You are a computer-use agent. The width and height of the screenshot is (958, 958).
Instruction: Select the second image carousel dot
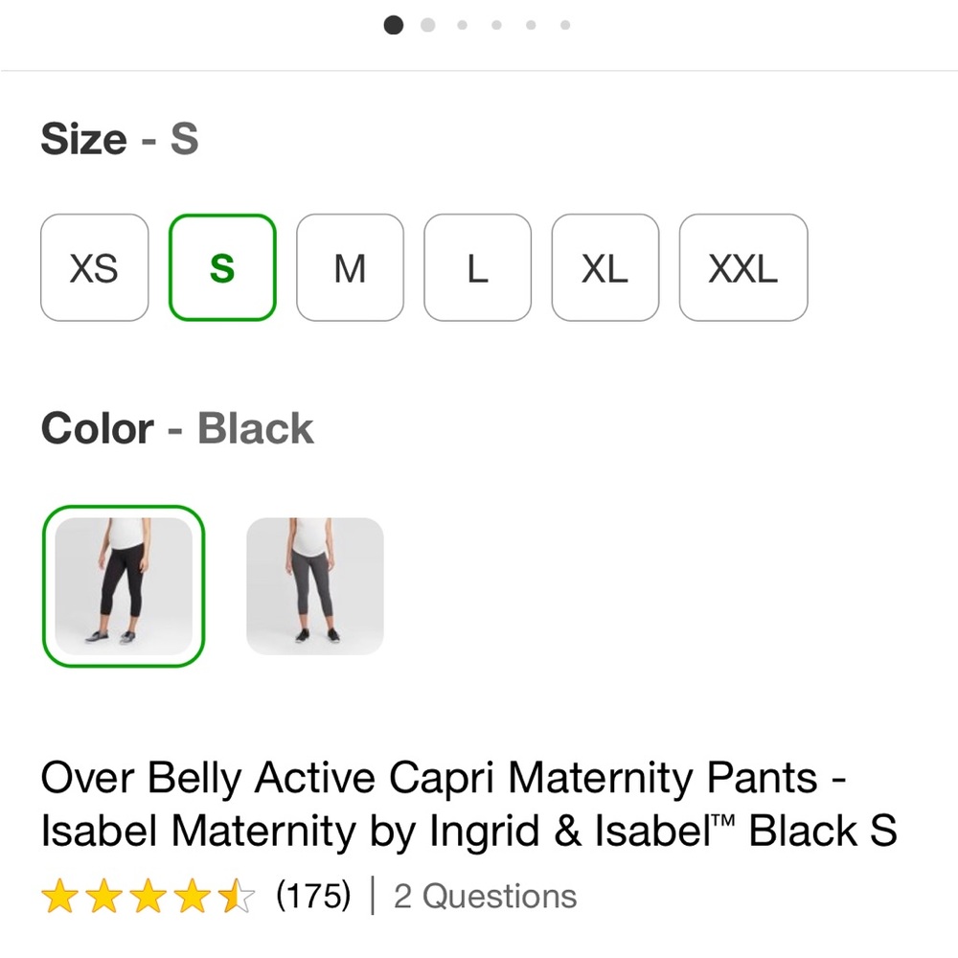point(427,24)
